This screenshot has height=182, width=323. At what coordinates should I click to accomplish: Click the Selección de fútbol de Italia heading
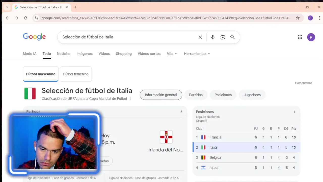pos(87,90)
